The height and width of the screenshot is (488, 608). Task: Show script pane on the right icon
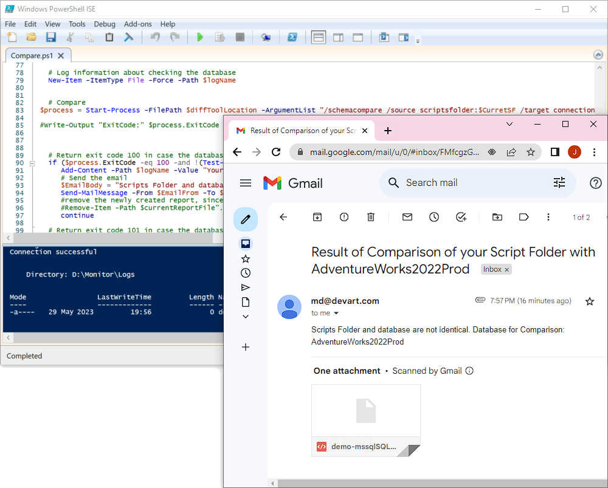338,38
